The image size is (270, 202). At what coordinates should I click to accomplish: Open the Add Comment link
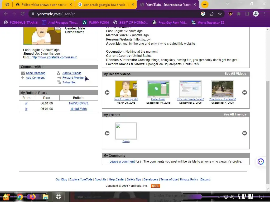tap(35, 78)
